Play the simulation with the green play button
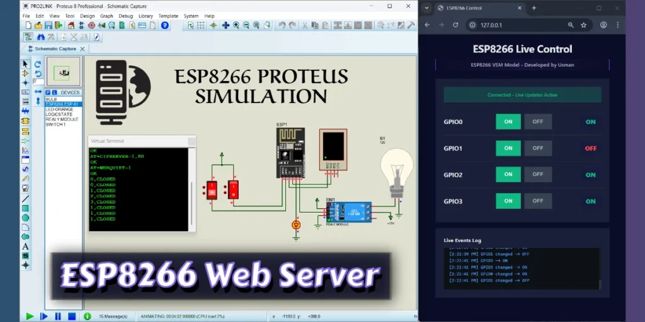The height and width of the screenshot is (322, 645). [30, 316]
